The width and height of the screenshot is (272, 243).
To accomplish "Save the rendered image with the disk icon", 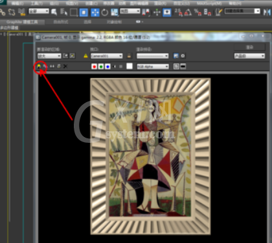I will pos(39,67).
